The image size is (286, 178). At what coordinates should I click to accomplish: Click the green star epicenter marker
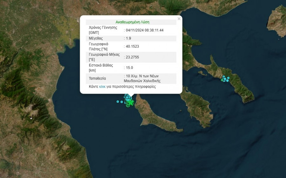[x=131, y=102]
